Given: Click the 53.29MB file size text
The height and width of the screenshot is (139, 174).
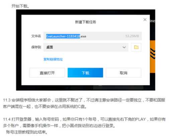Looking at the screenshot, I should click(132, 36).
